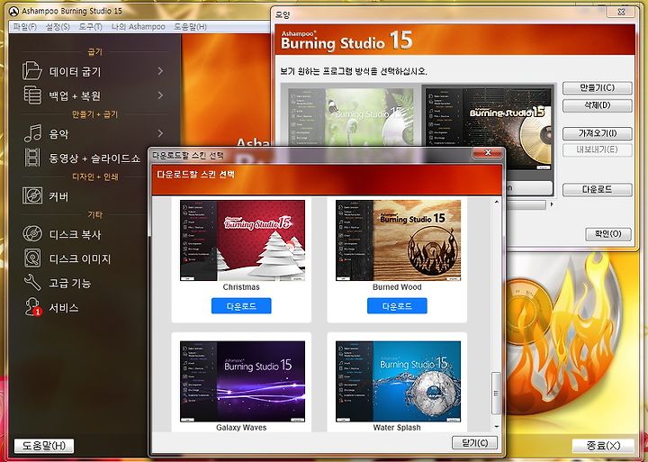Click the 동영상 + 슬라이드쇼 label
Screen dimensions: 648x462
(94, 158)
